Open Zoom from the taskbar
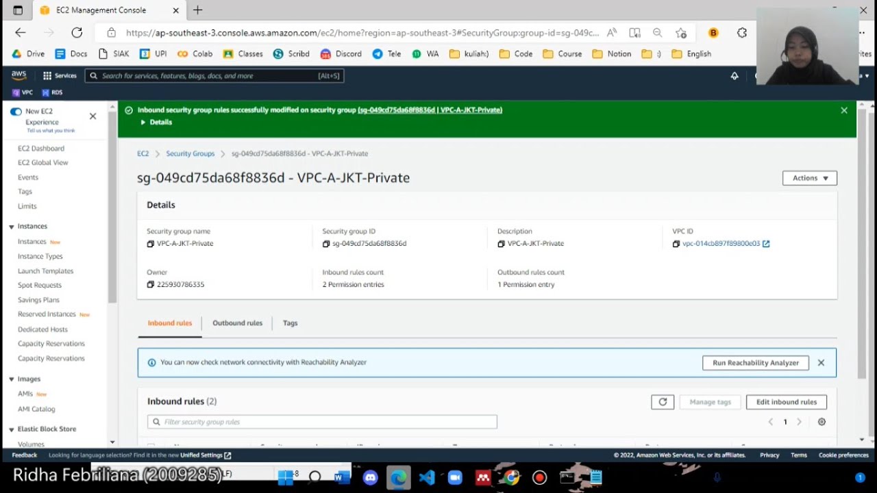877x493 pixels. [x=455, y=477]
